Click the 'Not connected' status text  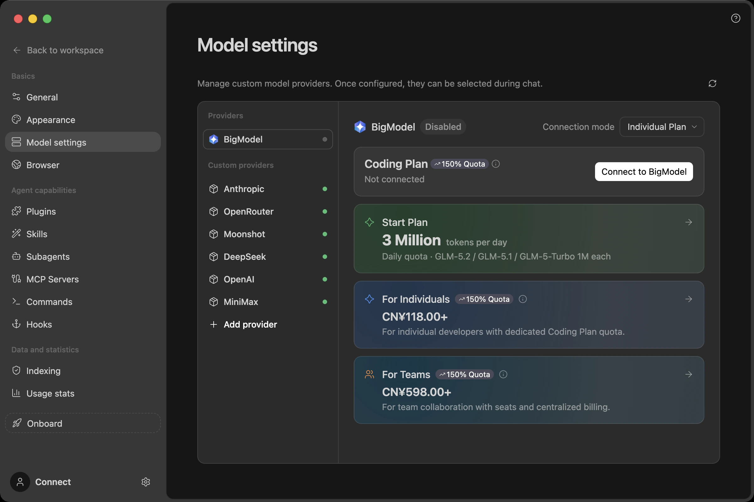point(394,179)
